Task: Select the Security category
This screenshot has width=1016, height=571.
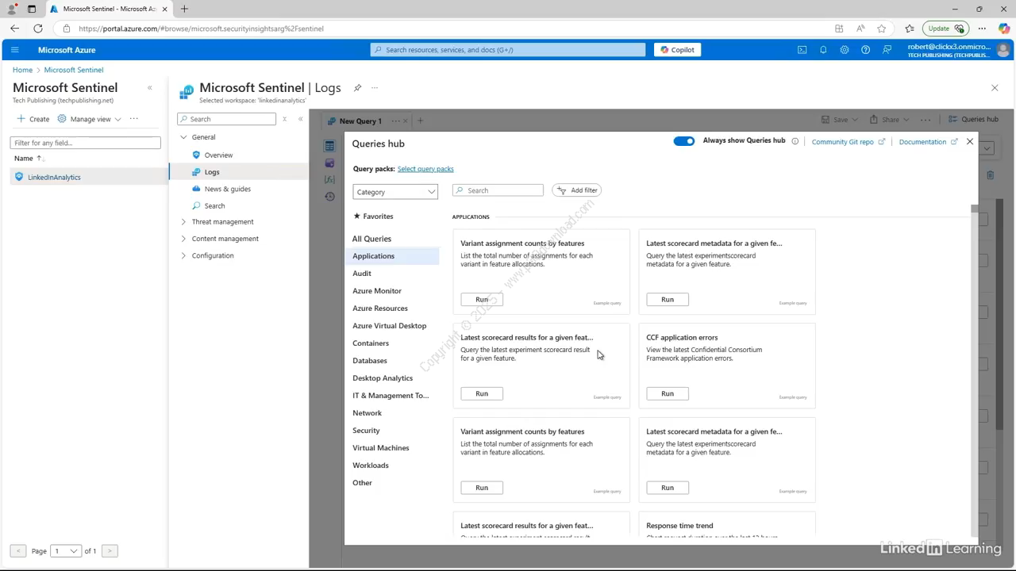Action: (x=366, y=431)
